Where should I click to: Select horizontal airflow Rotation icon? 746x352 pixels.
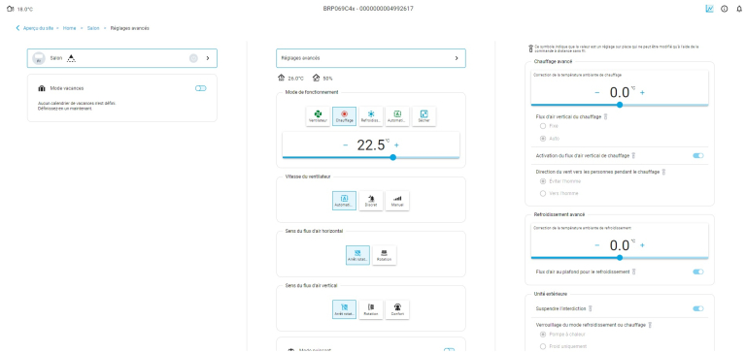[384, 255]
